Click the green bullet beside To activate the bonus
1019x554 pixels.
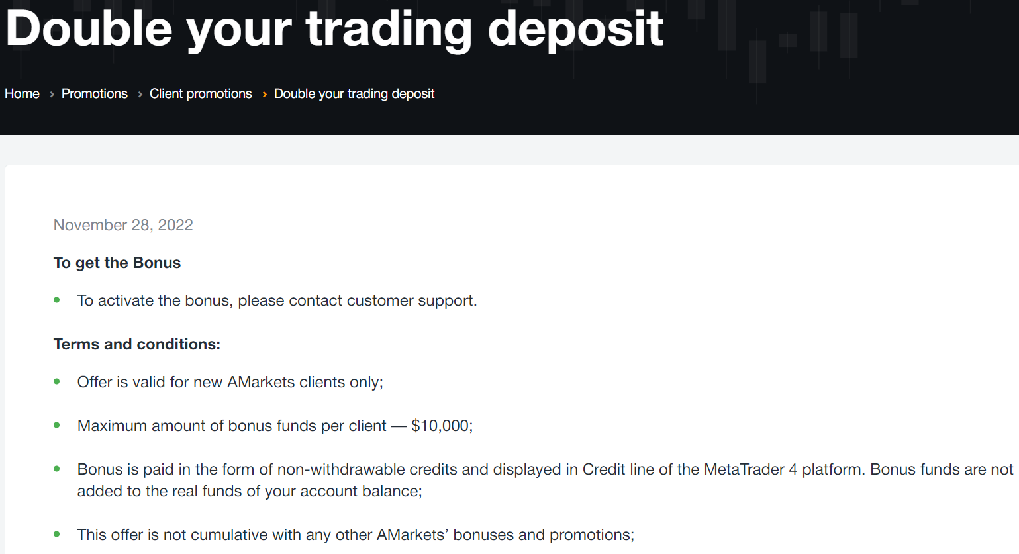(57, 300)
